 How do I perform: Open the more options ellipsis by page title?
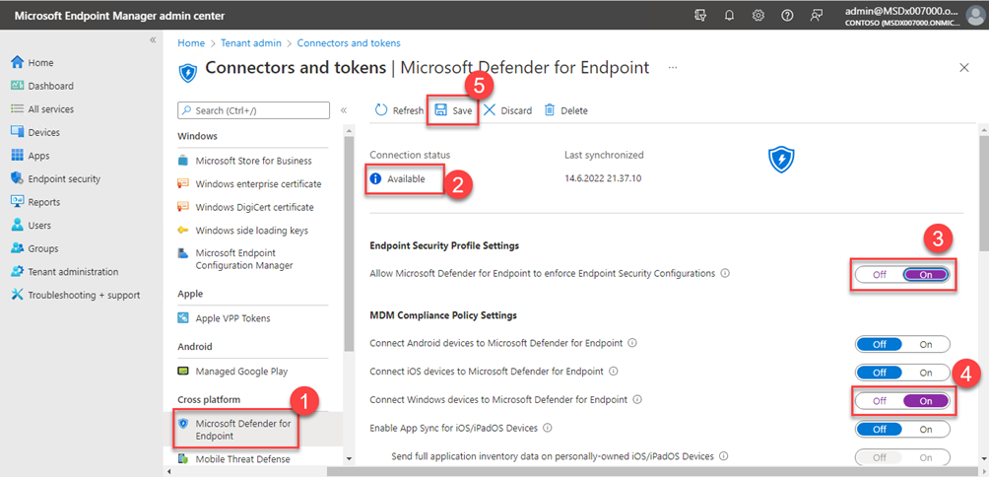tap(673, 67)
